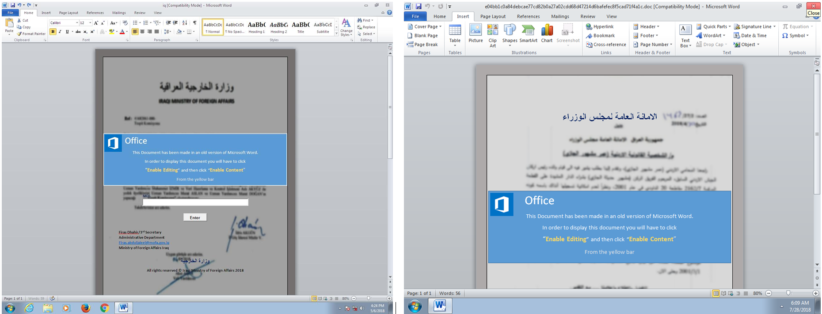Click Grow Font icon beside the font size
Viewport: 822px width, 314px height.
pos(96,23)
